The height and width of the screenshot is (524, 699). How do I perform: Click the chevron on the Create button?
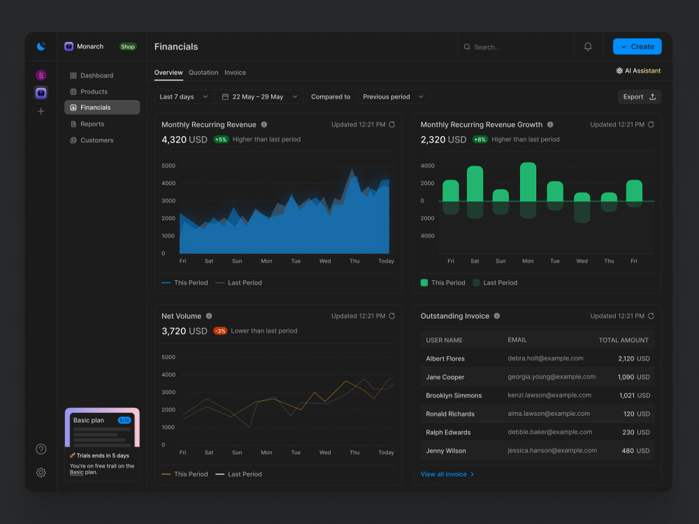pos(624,47)
